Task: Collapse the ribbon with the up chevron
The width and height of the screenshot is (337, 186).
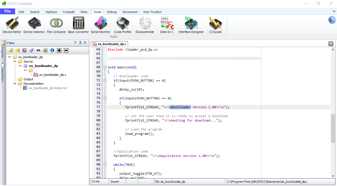Action: [x=334, y=12]
